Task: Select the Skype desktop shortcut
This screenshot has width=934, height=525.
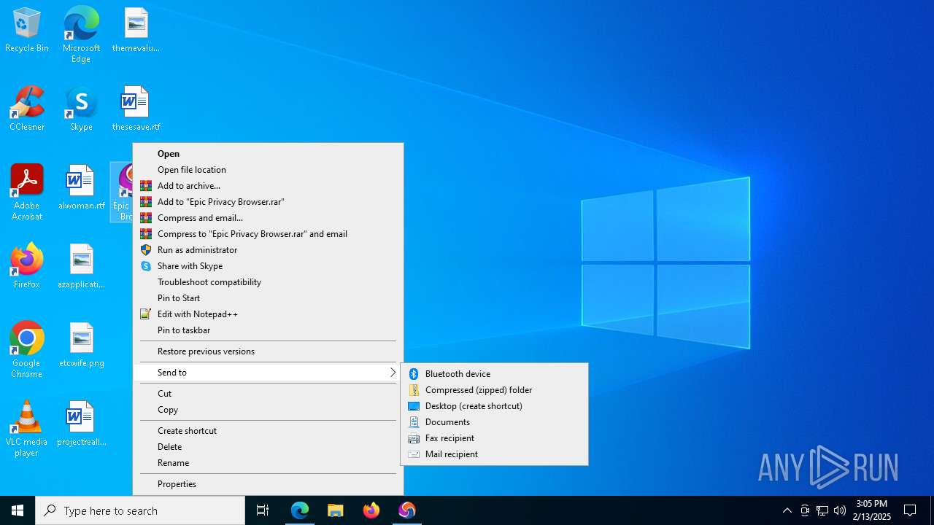Action: pyautogui.click(x=81, y=109)
